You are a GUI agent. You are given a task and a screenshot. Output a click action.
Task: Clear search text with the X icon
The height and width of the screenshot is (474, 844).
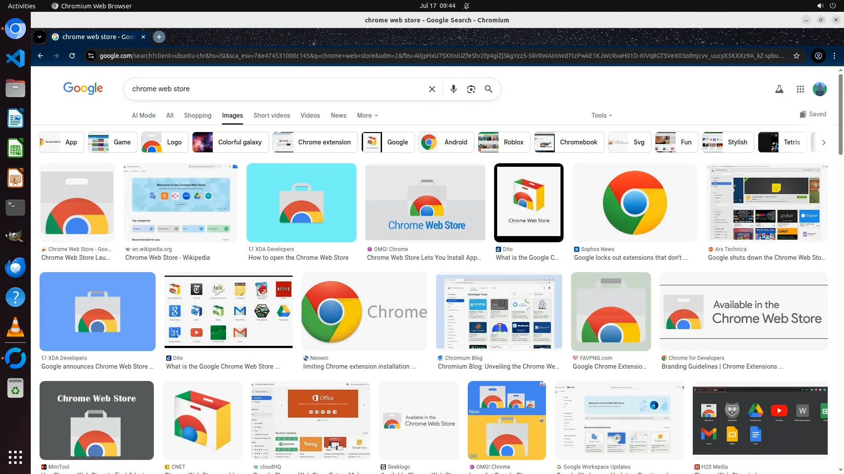(432, 89)
